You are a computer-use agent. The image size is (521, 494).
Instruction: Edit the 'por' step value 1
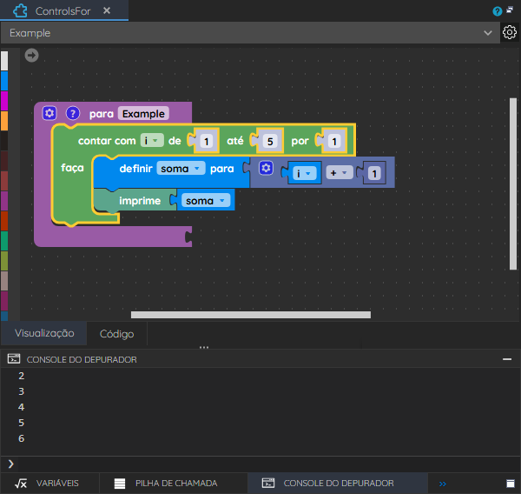(334, 141)
